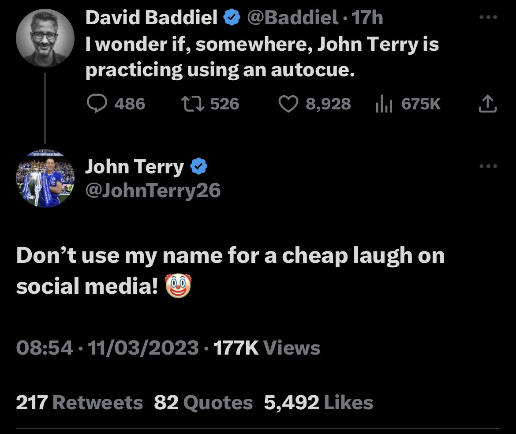Screen dimensions: 516x434
Task: Click John Terry's verified badge
Action: click(x=199, y=166)
